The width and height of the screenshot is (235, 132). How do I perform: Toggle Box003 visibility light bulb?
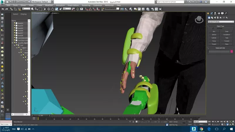click(14, 23)
